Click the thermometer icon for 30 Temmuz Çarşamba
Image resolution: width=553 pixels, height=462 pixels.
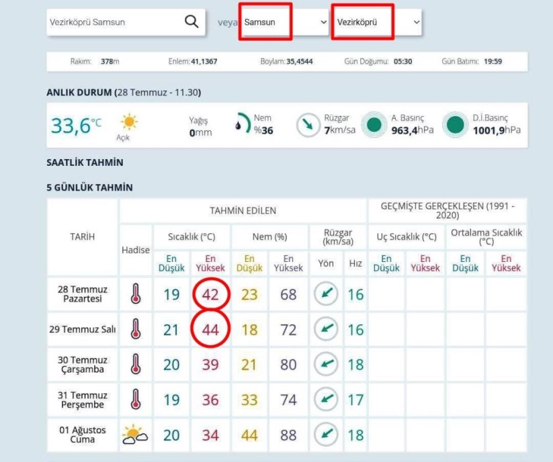136,364
